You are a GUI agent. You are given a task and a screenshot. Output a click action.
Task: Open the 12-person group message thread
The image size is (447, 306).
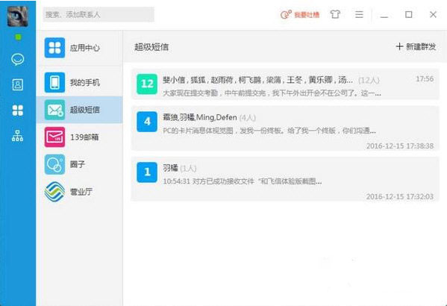click(x=285, y=84)
